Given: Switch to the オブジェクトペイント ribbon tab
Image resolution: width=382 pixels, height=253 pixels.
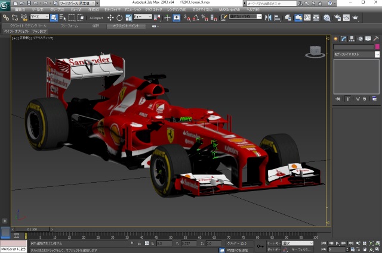Looking at the screenshot, I should (126, 26).
